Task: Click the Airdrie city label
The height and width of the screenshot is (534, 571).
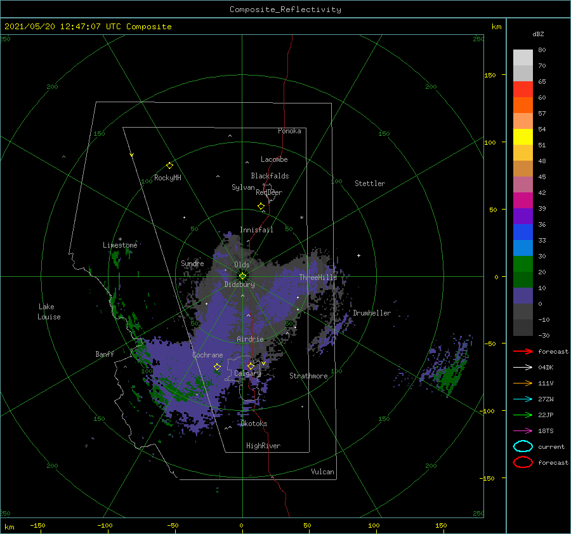Action: point(250,339)
